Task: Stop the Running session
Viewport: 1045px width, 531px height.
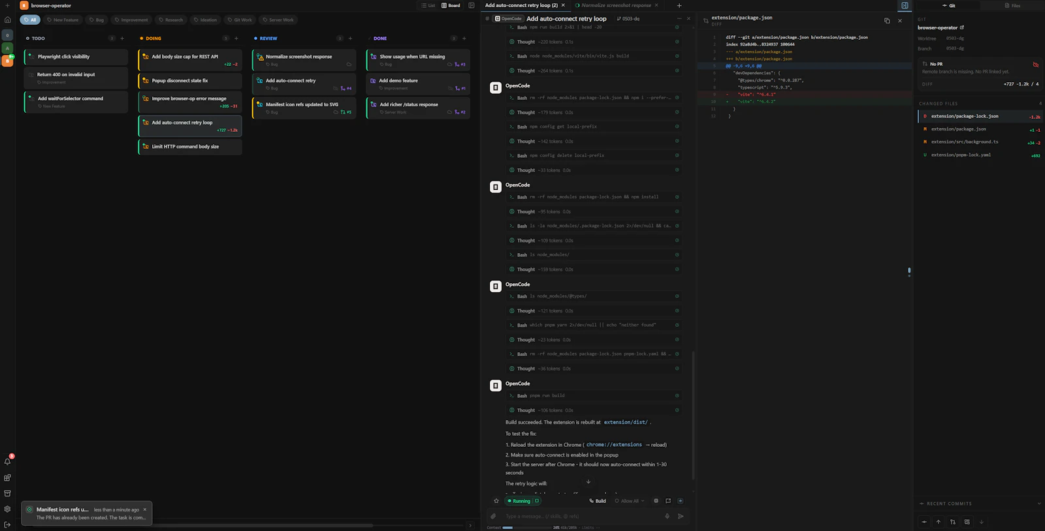Action: coord(537,501)
